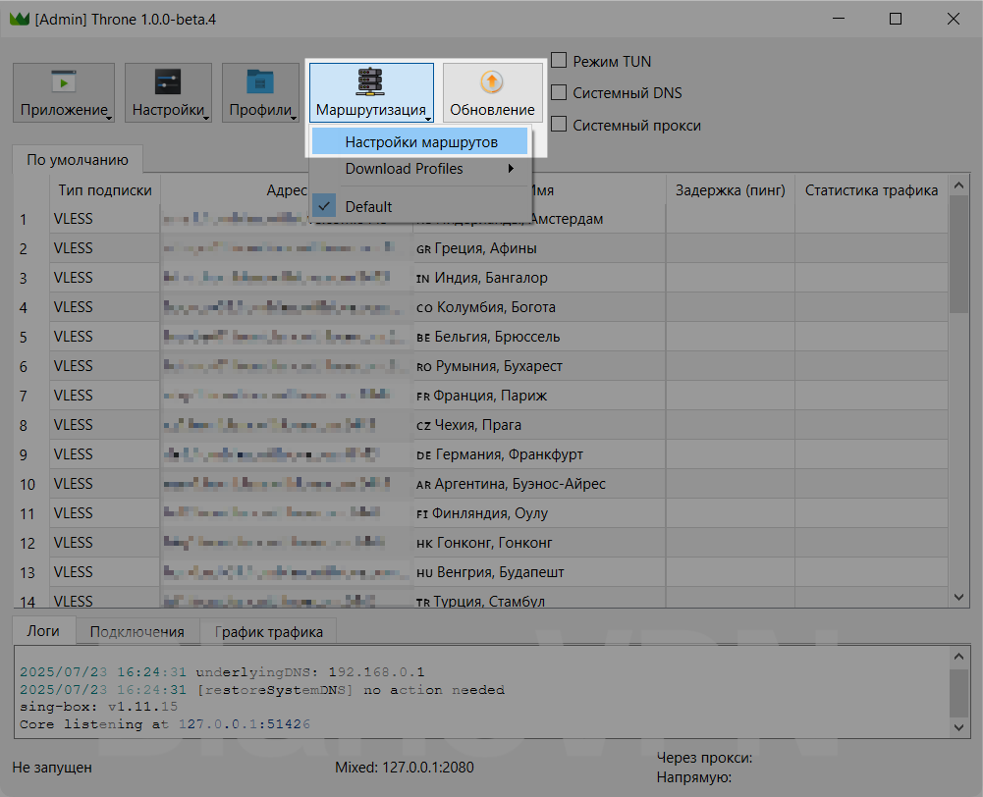Open the Настройки toolbar icon

pyautogui.click(x=168, y=82)
